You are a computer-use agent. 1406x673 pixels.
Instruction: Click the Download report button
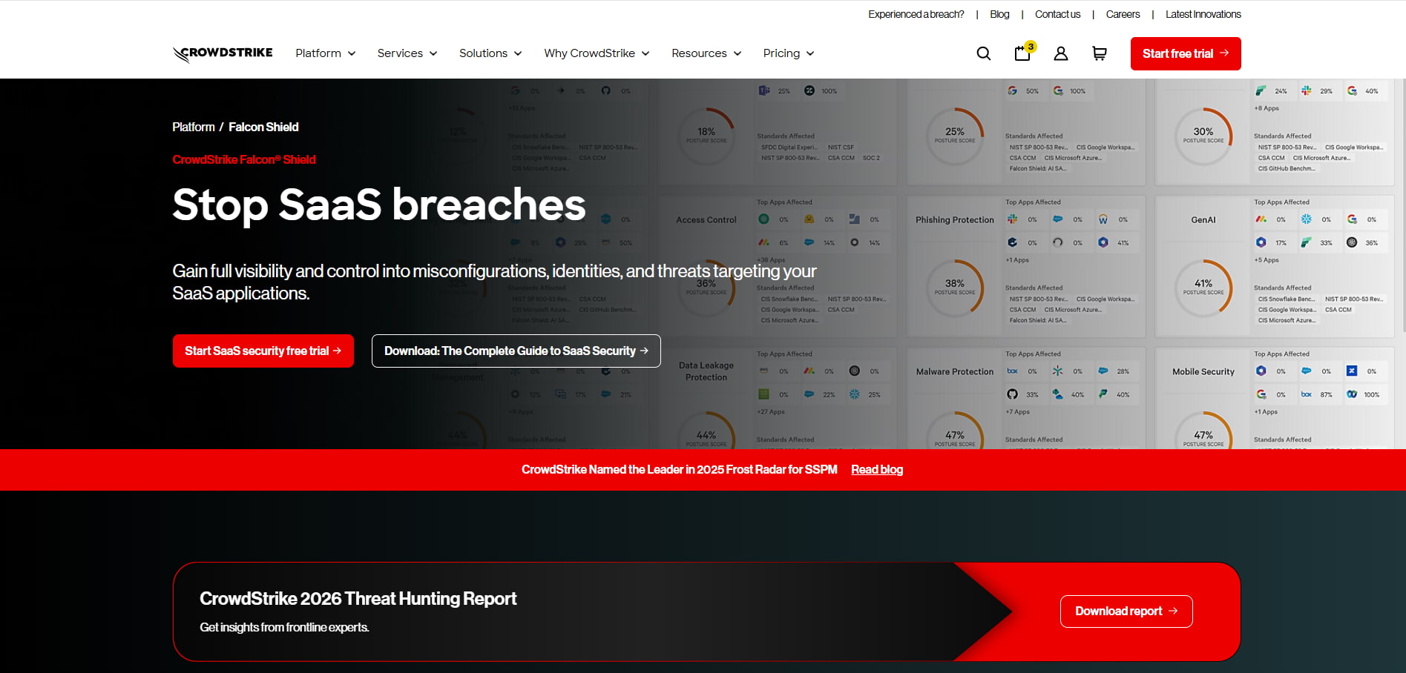(1126, 611)
